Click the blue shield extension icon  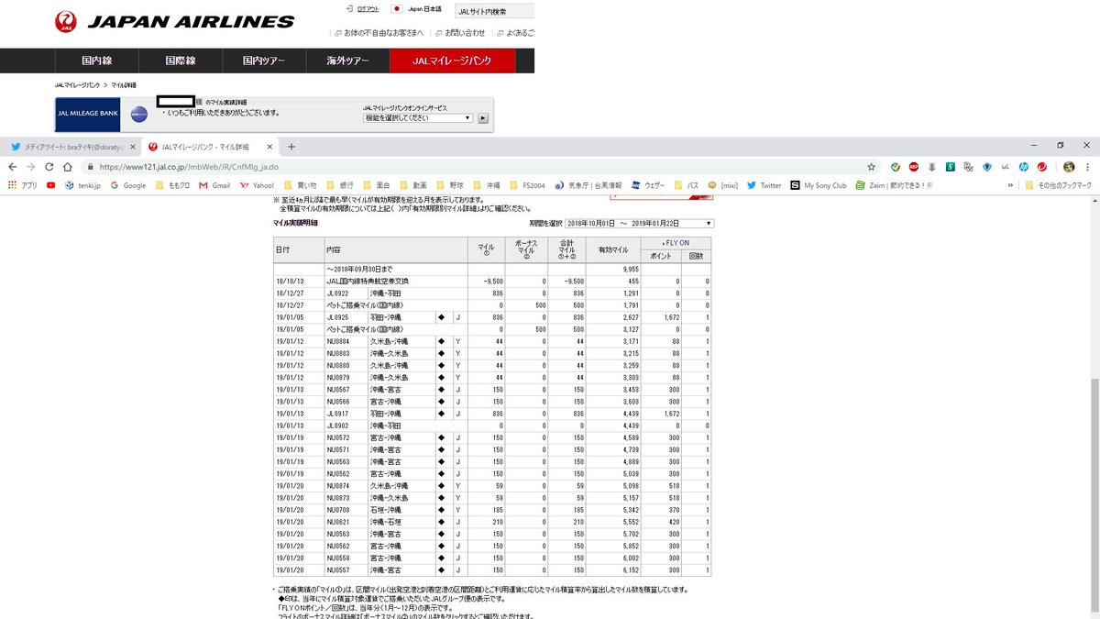pyautogui.click(x=987, y=167)
